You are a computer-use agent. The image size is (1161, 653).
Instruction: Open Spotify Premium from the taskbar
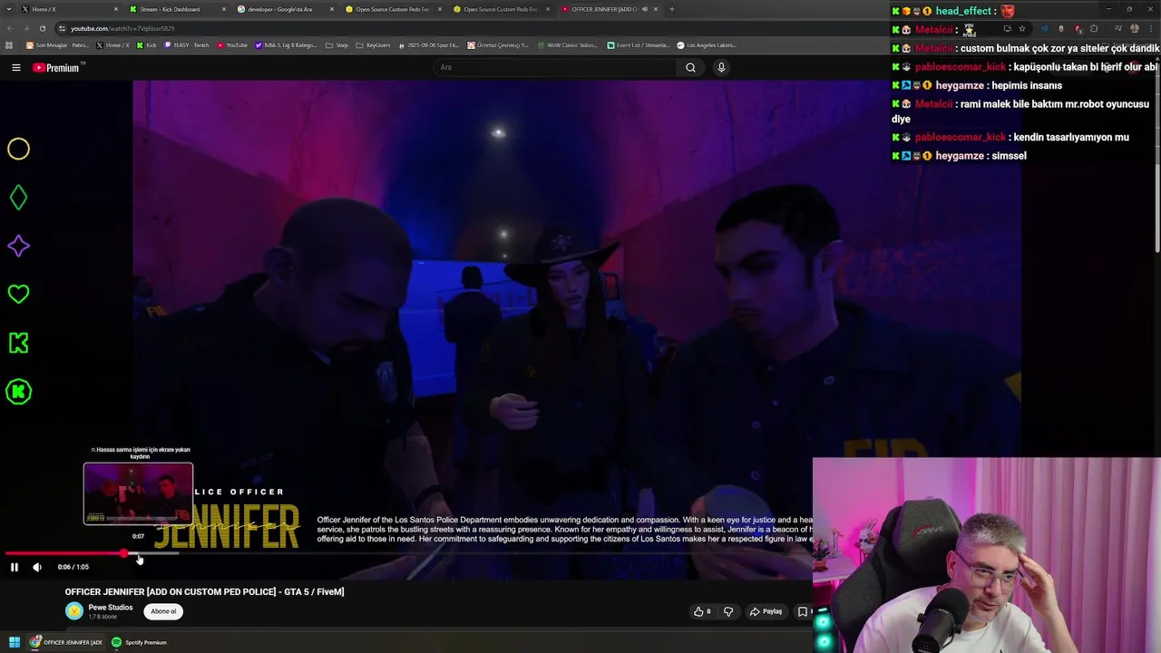click(139, 642)
